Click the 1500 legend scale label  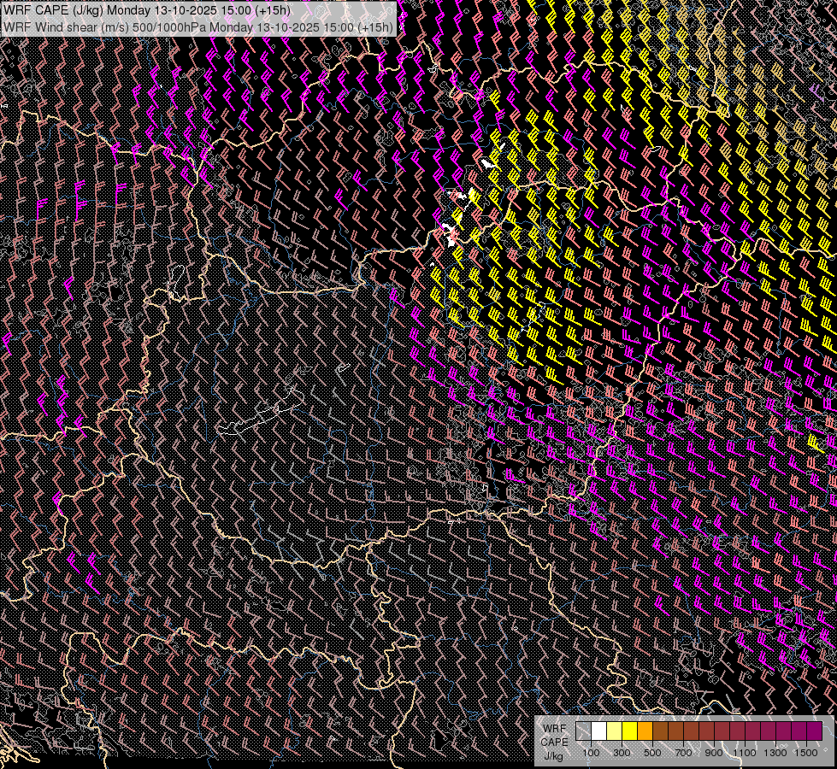pyautogui.click(x=806, y=753)
